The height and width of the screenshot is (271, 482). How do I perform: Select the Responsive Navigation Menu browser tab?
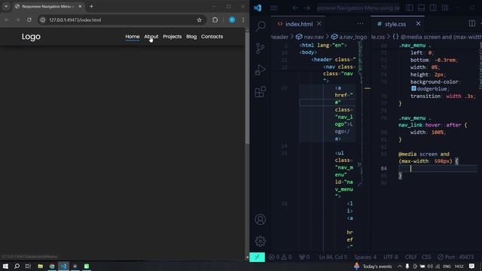48,7
